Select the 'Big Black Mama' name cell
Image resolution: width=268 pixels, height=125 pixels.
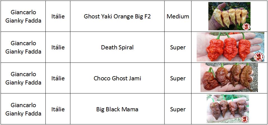[117, 109]
